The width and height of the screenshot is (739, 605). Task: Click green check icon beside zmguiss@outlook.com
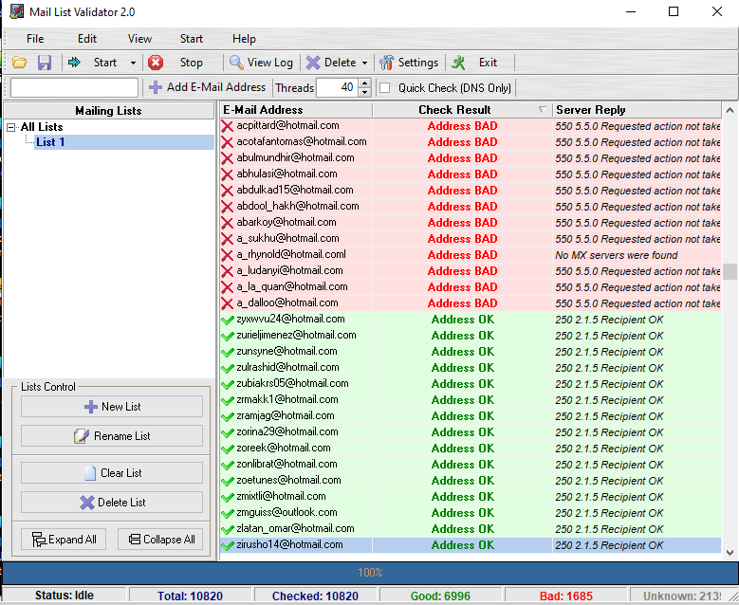(x=228, y=513)
